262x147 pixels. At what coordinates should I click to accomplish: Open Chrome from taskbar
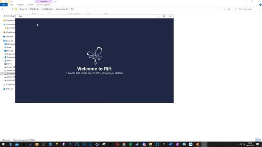(124, 144)
